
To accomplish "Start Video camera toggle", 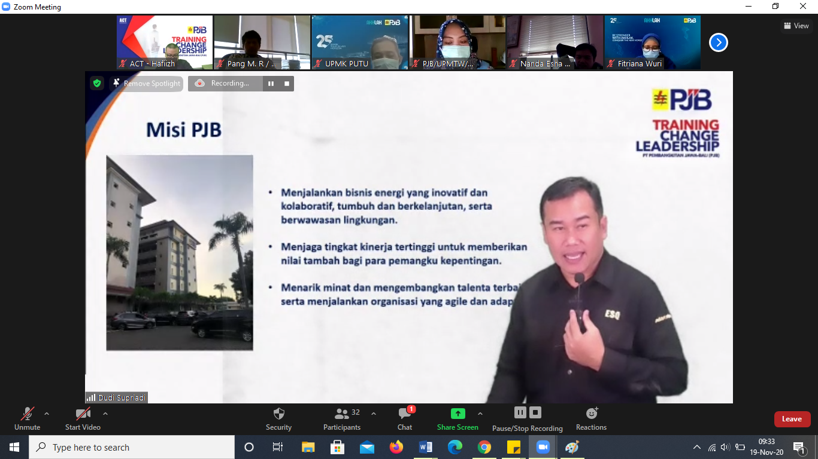I will (83, 414).
